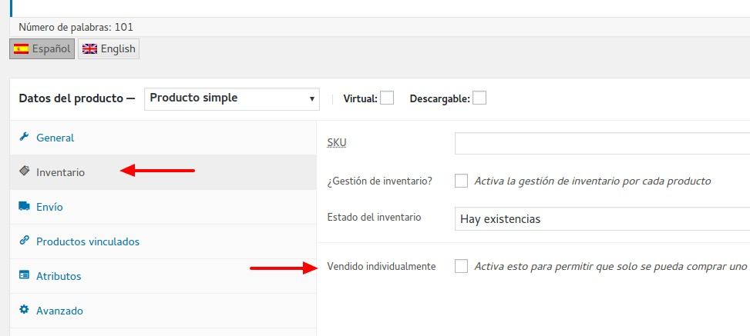The image size is (750, 336).
Task: Open the Producto simple type dropdown
Action: tap(232, 98)
